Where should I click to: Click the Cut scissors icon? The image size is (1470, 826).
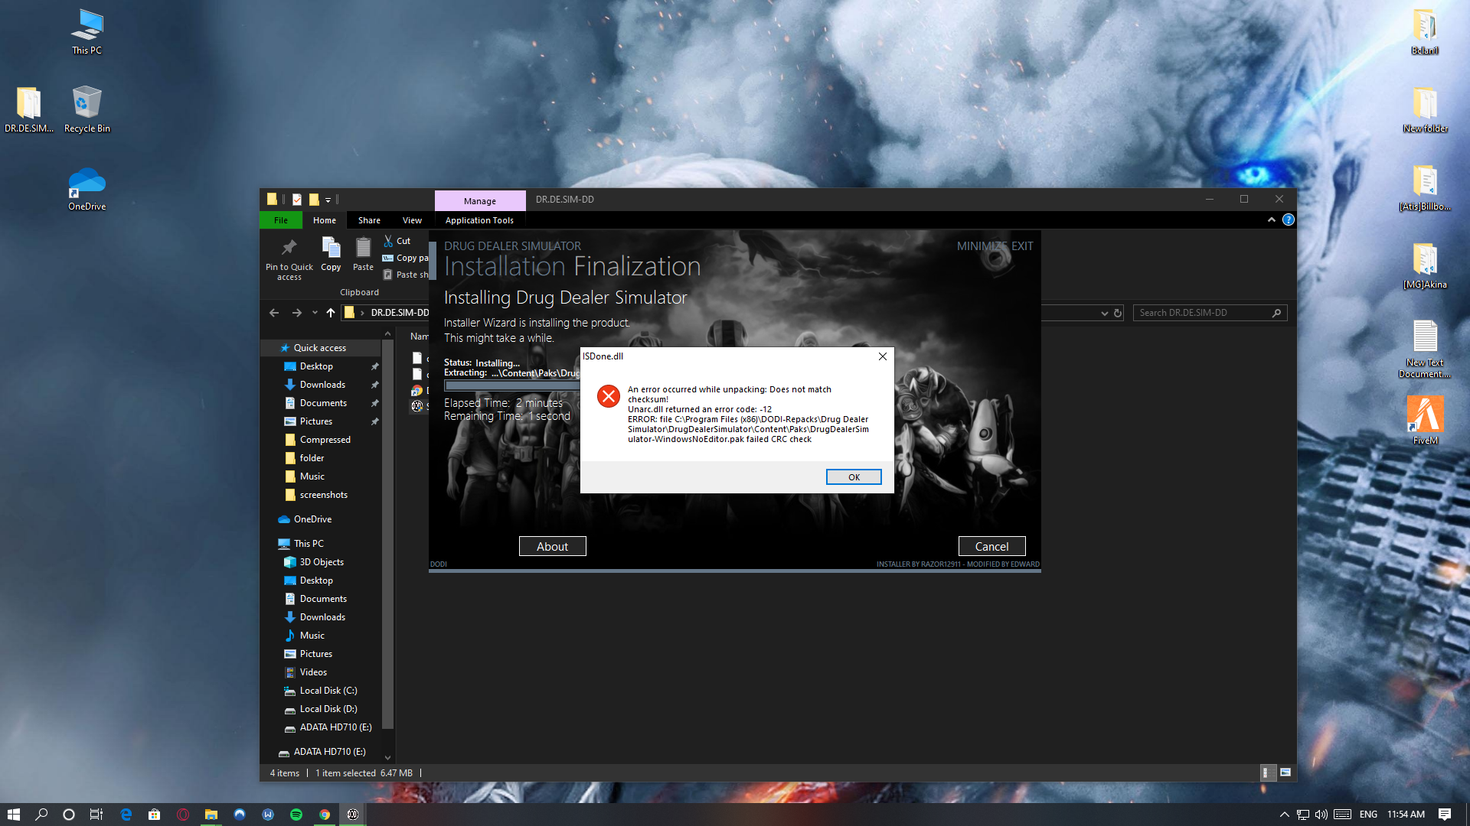(388, 241)
